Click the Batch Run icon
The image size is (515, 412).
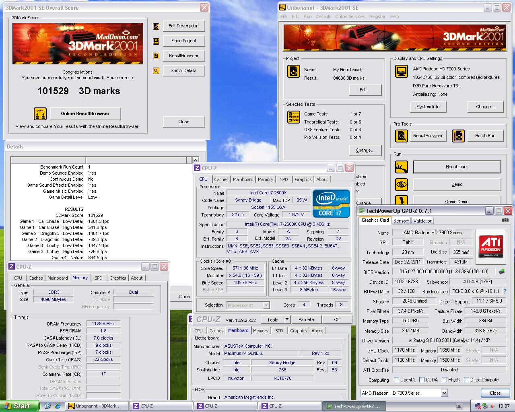458,136
